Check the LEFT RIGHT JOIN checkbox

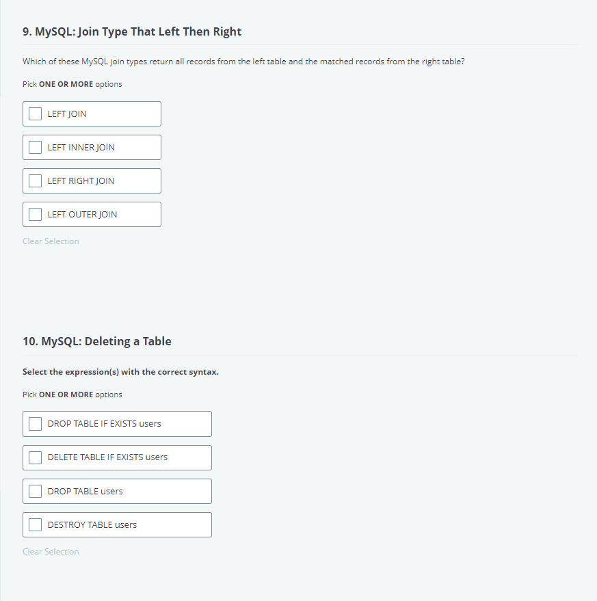pos(35,181)
